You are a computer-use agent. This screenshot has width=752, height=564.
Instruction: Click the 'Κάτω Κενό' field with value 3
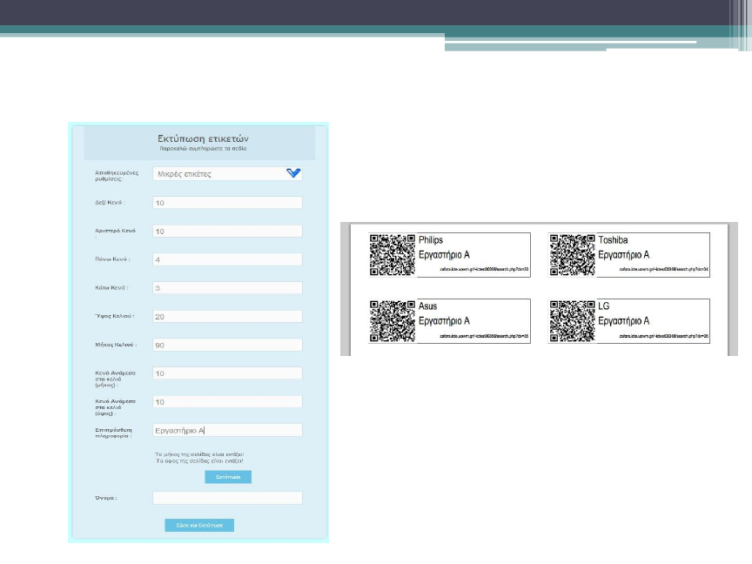[x=227, y=288]
